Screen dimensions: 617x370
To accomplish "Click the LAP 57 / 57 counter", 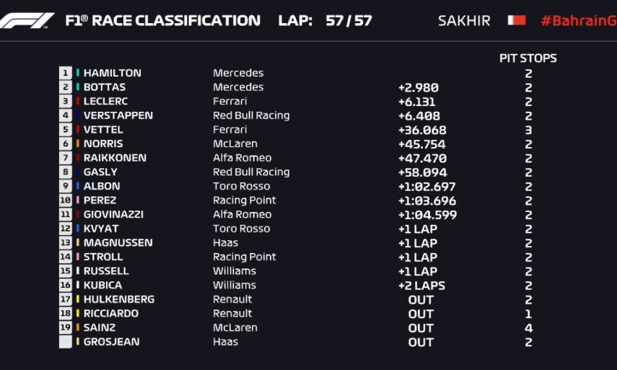I will [x=325, y=20].
